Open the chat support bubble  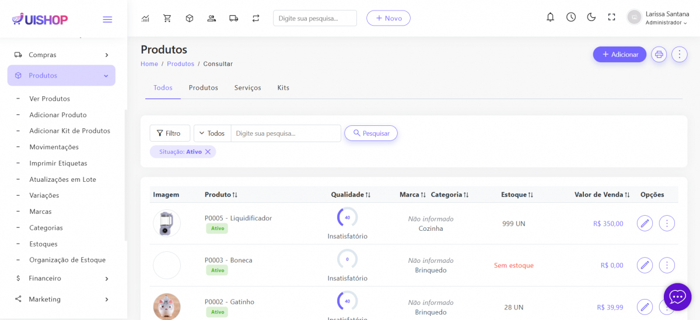pyautogui.click(x=677, y=297)
